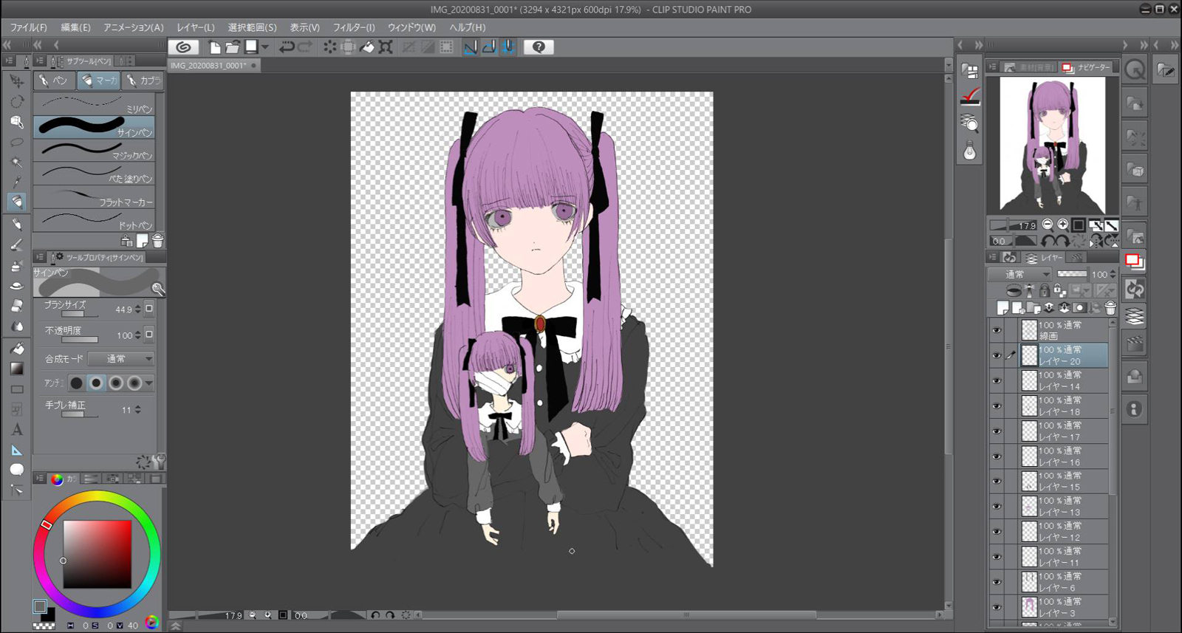This screenshot has width=1182, height=633.
Task: Toggle the Lock Layer padlock icon
Action: click(1045, 291)
